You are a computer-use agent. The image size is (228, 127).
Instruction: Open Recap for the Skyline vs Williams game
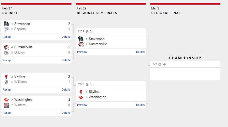(7, 90)
